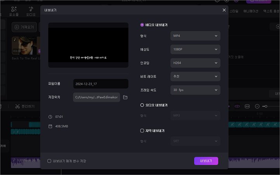Click the 07:01 duration text
280x175 pixels.
pyautogui.click(x=59, y=117)
